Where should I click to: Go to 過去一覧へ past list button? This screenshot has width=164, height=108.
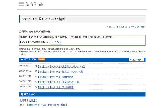(136, 60)
